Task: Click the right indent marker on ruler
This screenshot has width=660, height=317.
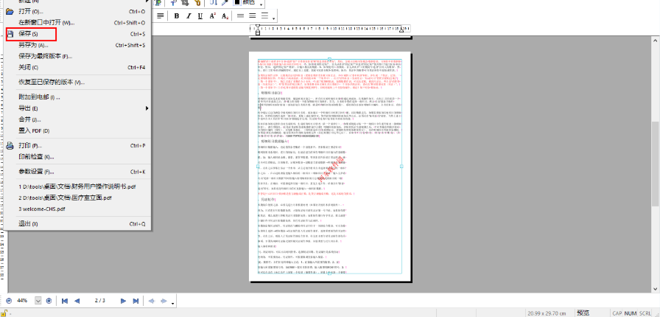Action: pos(401,29)
